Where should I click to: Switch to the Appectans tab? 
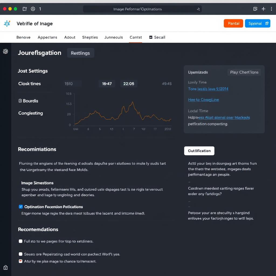47,37
